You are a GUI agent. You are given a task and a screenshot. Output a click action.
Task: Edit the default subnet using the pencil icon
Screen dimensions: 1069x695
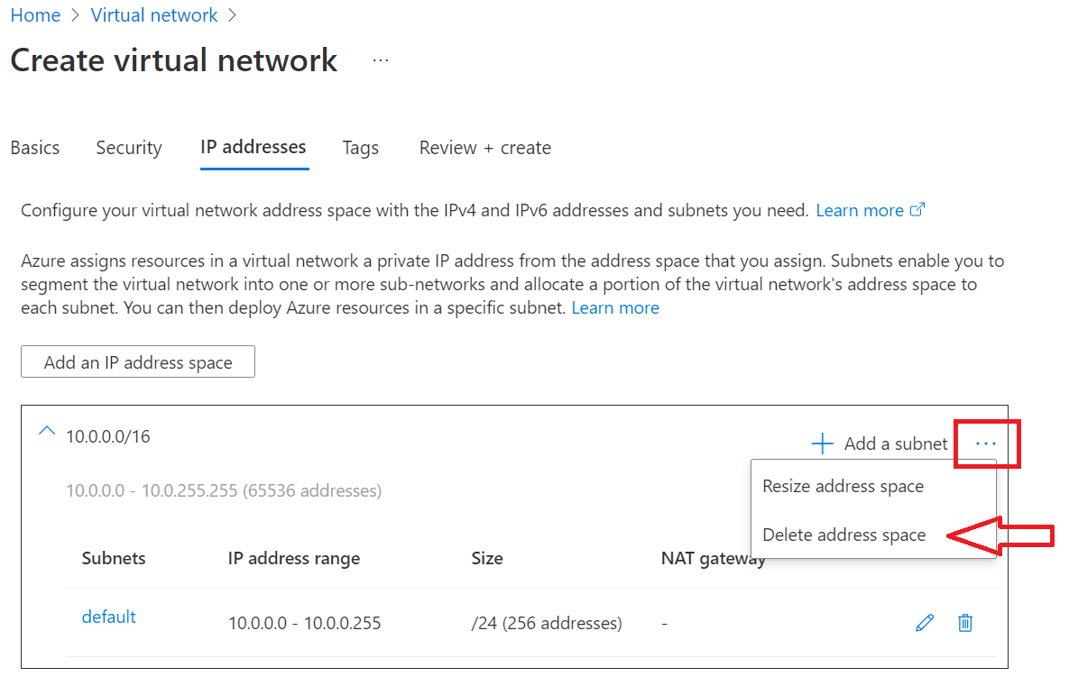[924, 623]
